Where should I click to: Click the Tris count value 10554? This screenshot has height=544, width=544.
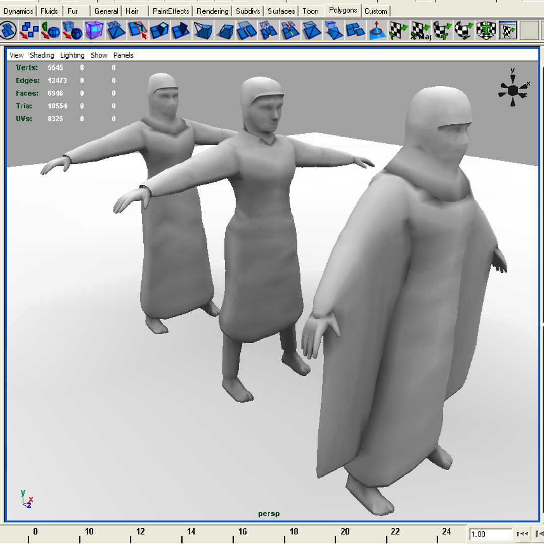[57, 106]
